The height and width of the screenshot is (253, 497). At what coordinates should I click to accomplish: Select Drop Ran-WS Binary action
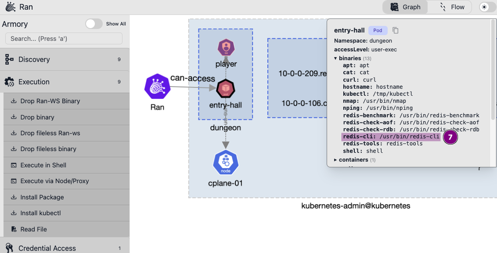[67, 101]
